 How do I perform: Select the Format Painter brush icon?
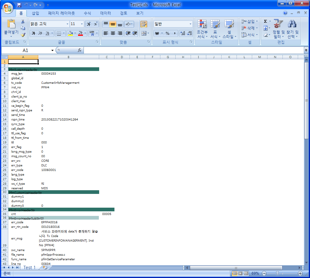coord(23,35)
